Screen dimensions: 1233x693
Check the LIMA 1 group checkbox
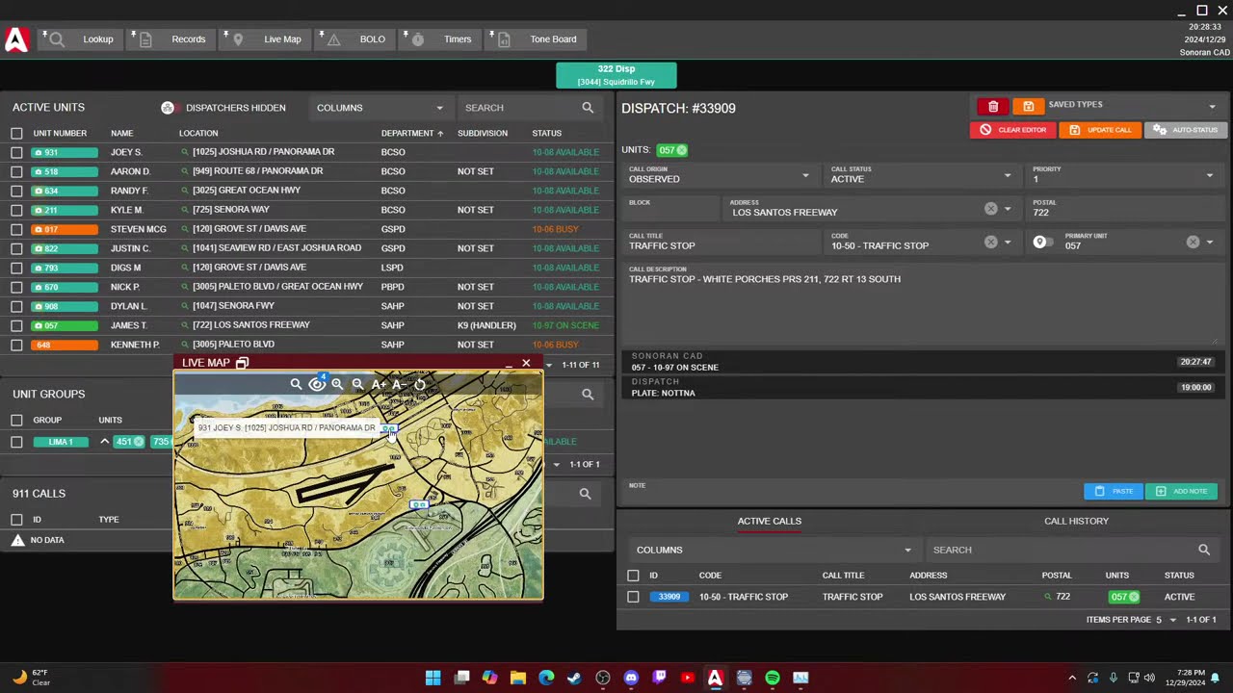(x=16, y=442)
